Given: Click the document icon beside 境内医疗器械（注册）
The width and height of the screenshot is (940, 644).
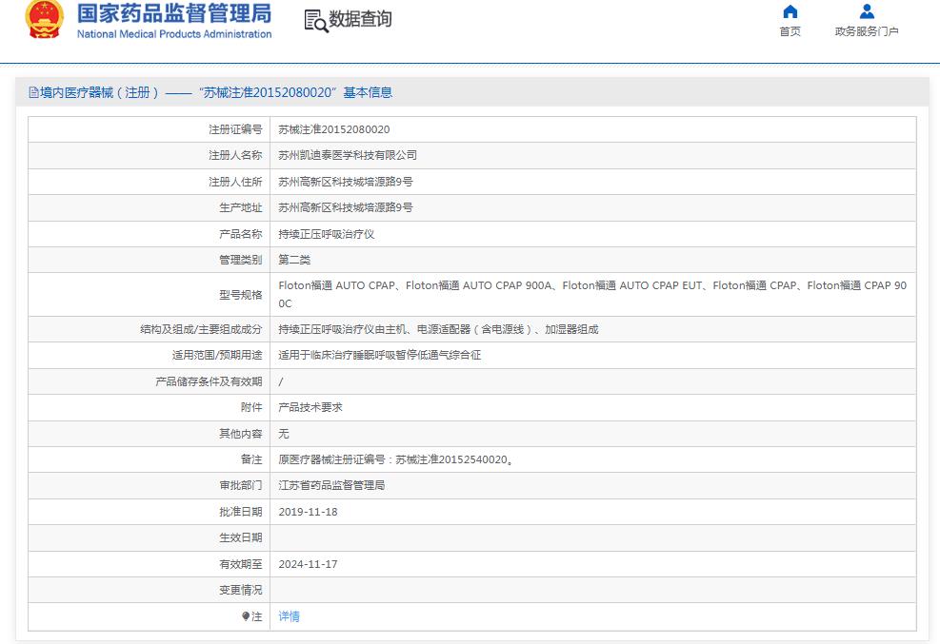Looking at the screenshot, I should pyautogui.click(x=34, y=92).
